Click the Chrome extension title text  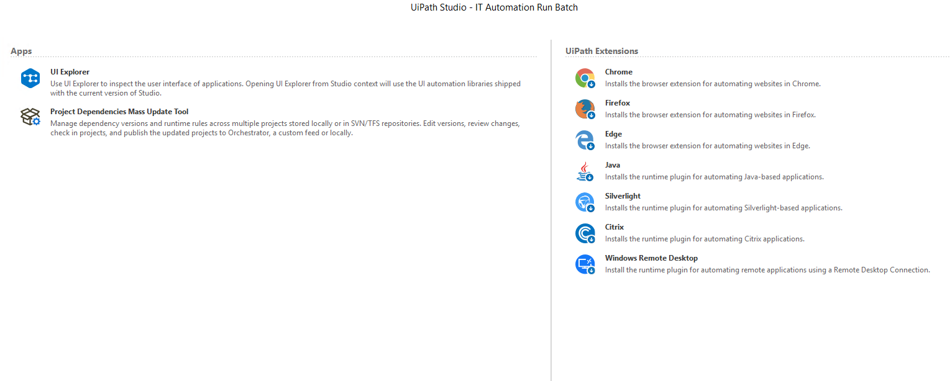tap(618, 71)
